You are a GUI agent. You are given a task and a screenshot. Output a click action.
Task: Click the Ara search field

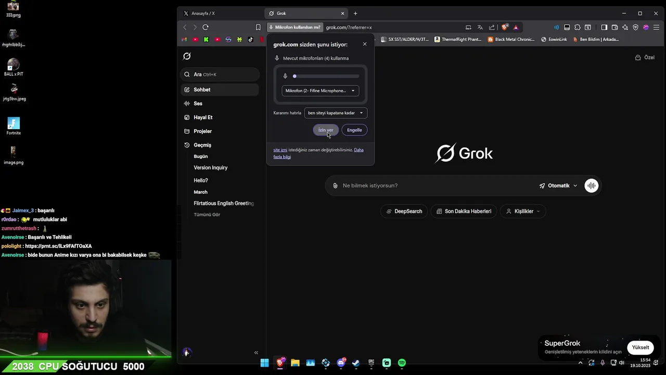(x=220, y=74)
